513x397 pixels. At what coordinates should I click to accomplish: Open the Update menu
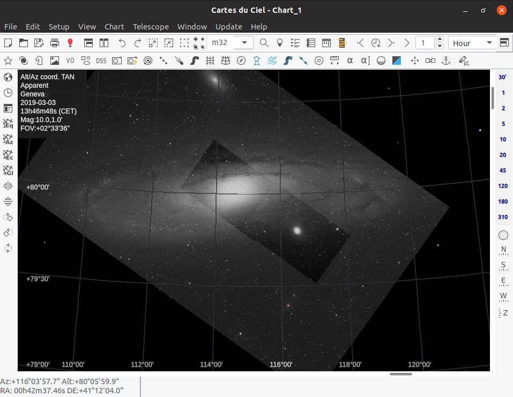coord(229,26)
